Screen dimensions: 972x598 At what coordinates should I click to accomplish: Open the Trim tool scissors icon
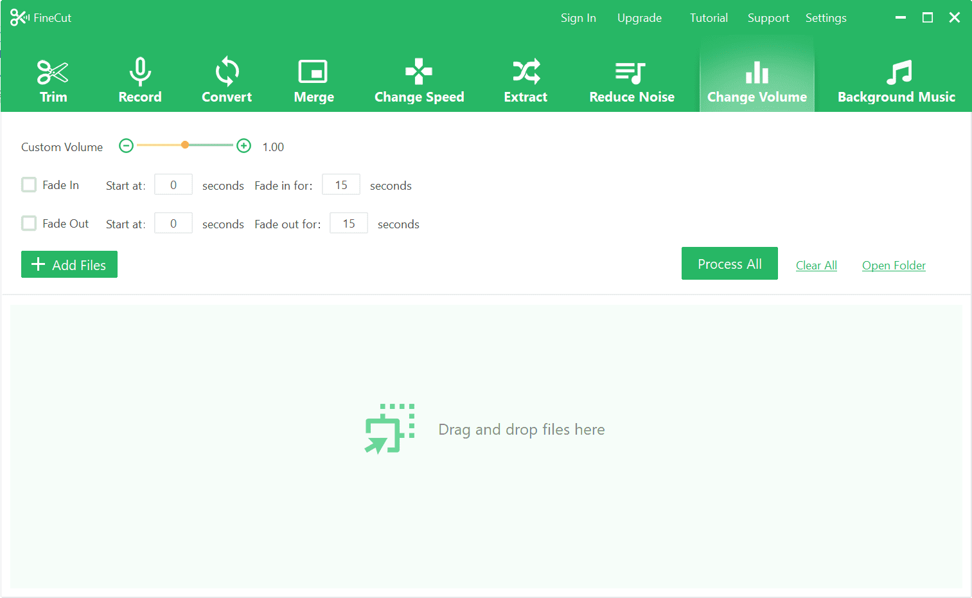[x=53, y=72]
